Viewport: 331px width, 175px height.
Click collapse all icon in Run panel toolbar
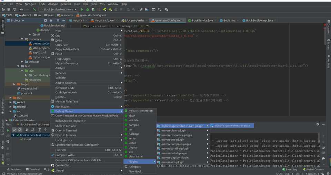(x=46, y=130)
